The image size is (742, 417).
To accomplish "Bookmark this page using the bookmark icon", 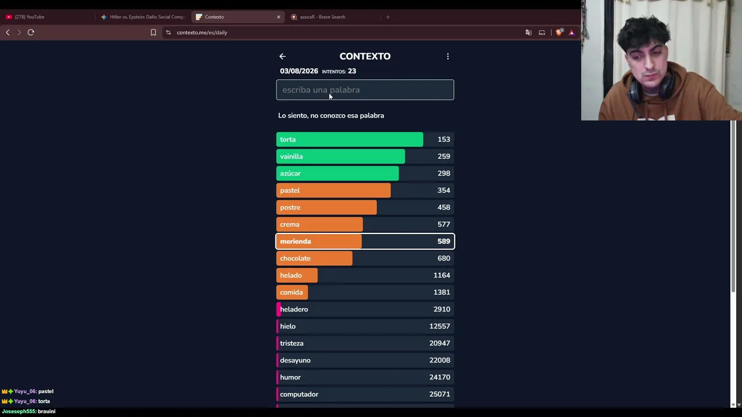I will [153, 32].
